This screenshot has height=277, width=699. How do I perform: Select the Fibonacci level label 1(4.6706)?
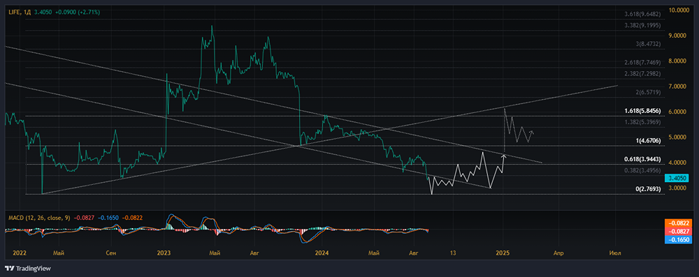tap(648, 140)
